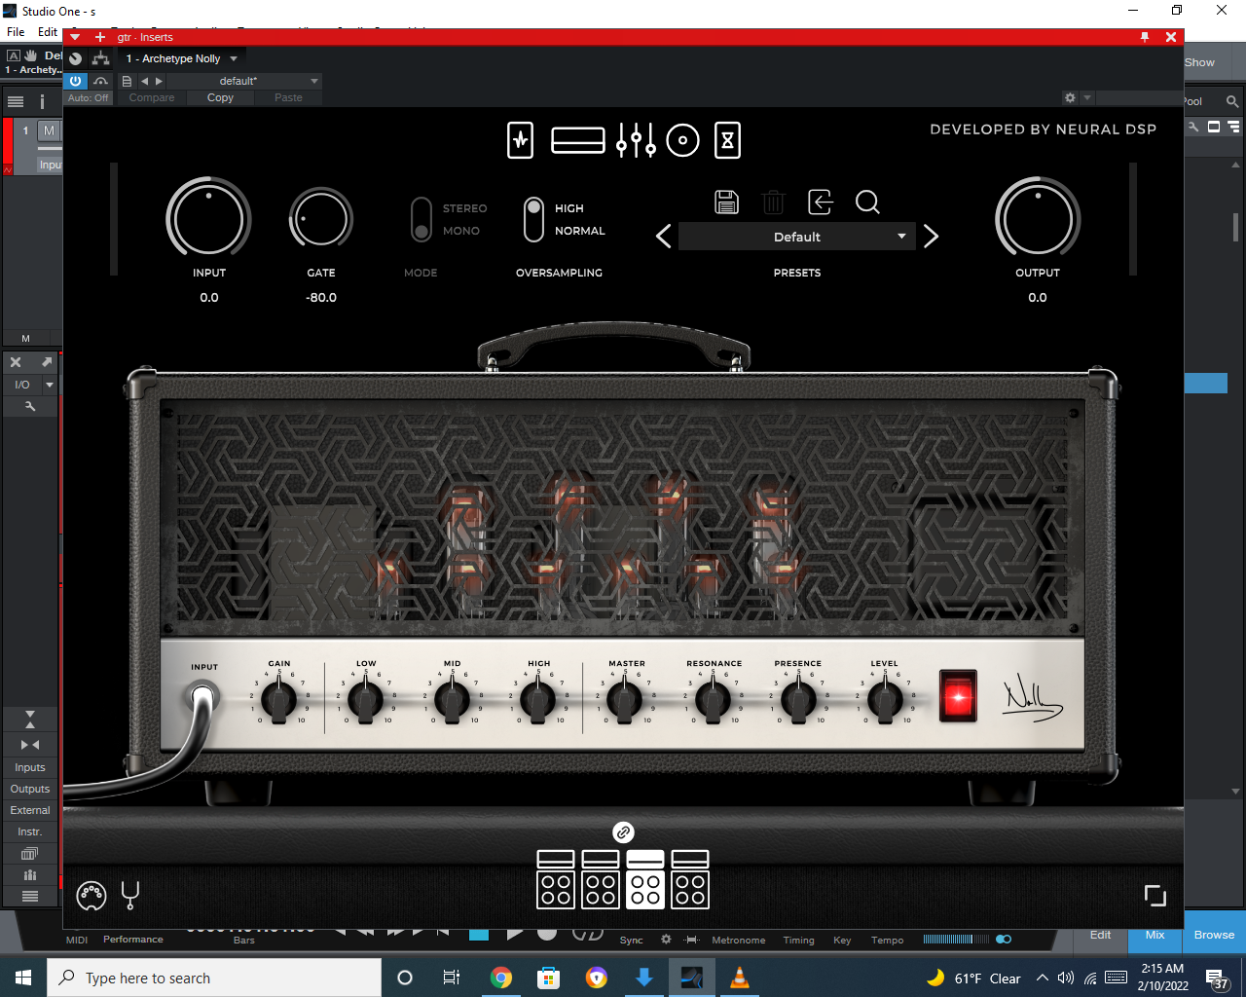Toggle Auto: Off automation mode
The image size is (1246, 997).
click(x=88, y=97)
